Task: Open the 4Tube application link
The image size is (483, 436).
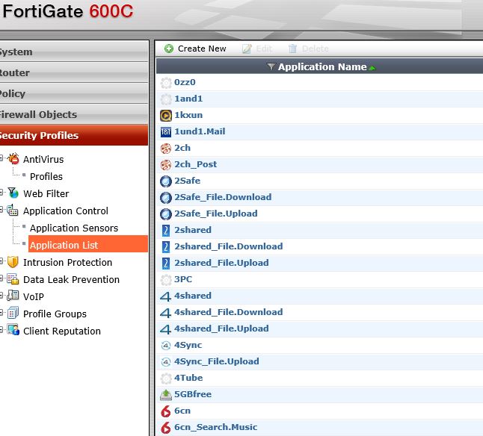Action: pyautogui.click(x=188, y=378)
